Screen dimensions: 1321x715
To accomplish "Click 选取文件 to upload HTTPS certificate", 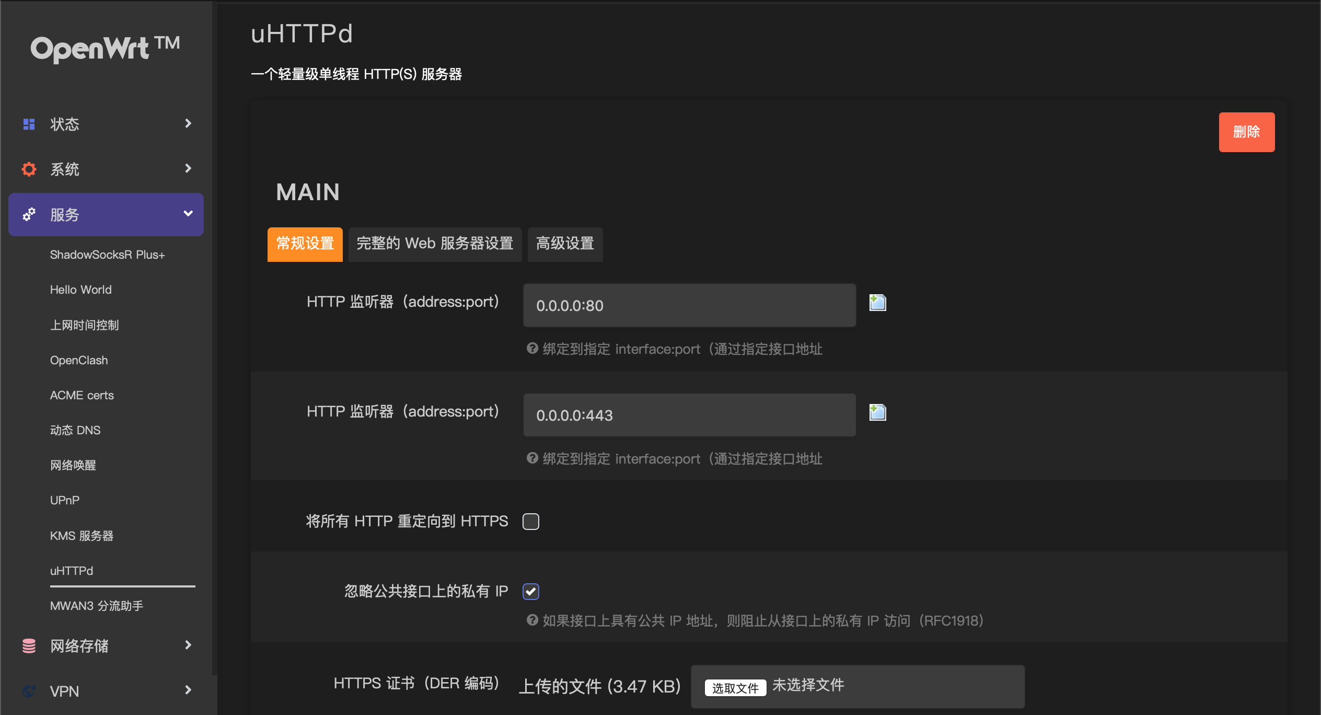I will (735, 687).
